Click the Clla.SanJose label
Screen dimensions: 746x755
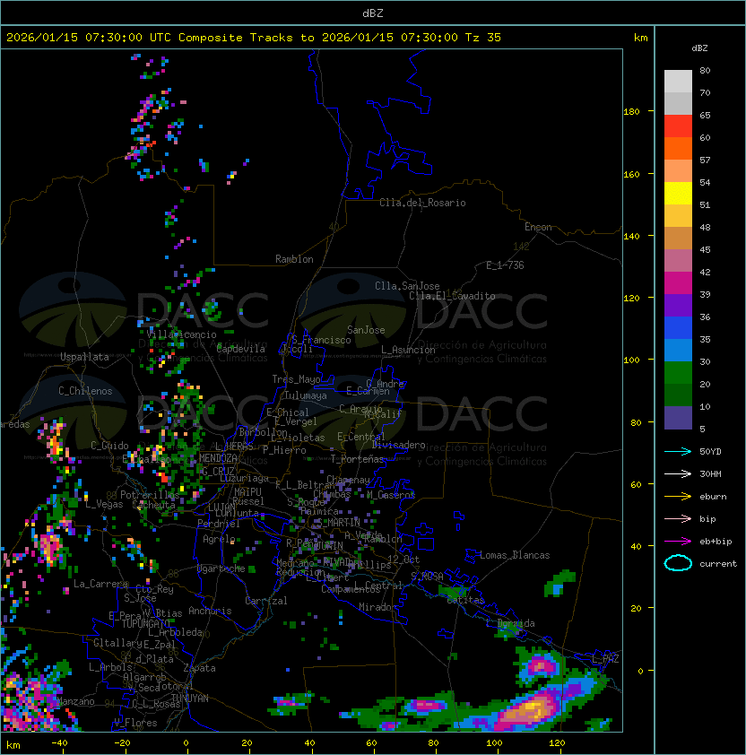point(407,286)
